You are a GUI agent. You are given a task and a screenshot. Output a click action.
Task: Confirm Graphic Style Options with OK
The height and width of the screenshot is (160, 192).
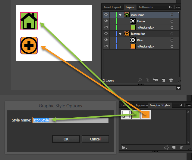(66, 139)
